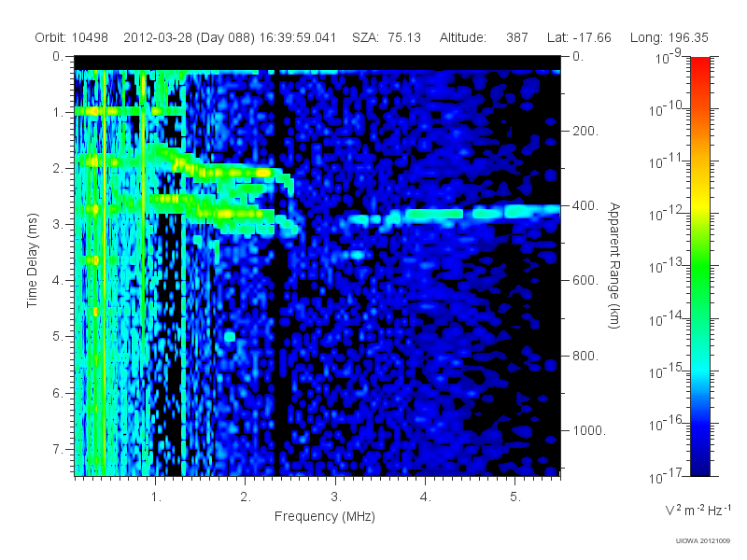747x560 pixels.
Task: Click the frequency axis tick label '4.'
Action: (426, 497)
